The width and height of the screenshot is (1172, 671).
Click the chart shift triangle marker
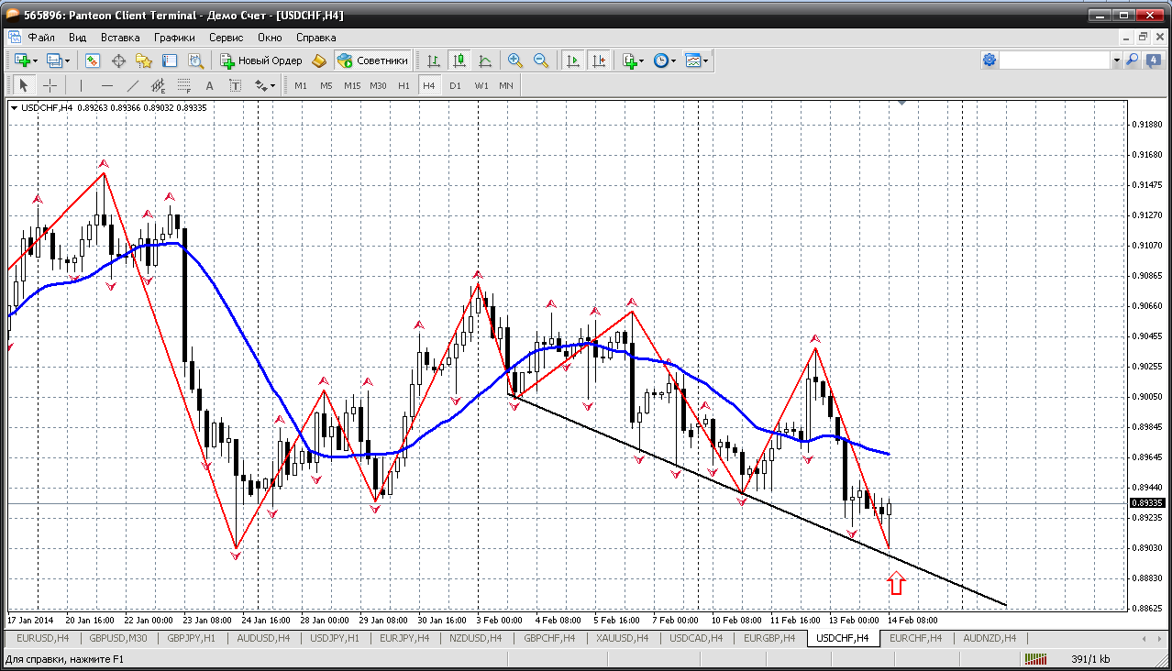point(903,104)
